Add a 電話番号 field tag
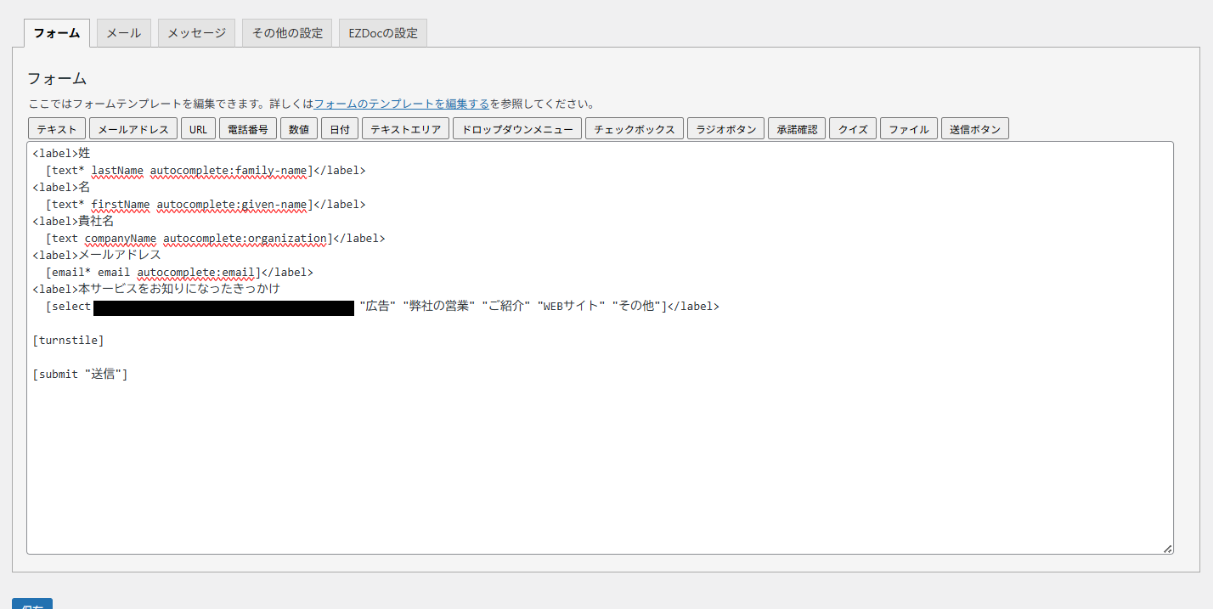Image resolution: width=1213 pixels, height=609 pixels. pyautogui.click(x=248, y=129)
